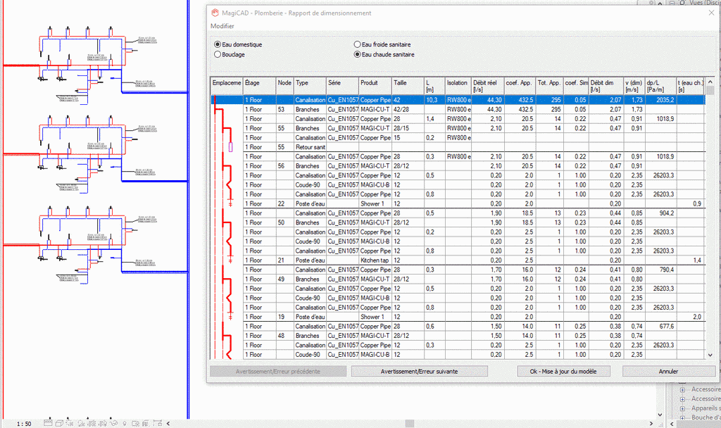Screen dimensions: 721x428
Task: Click the magenta Retour sanit symbol in diagram column
Action: 231,147
